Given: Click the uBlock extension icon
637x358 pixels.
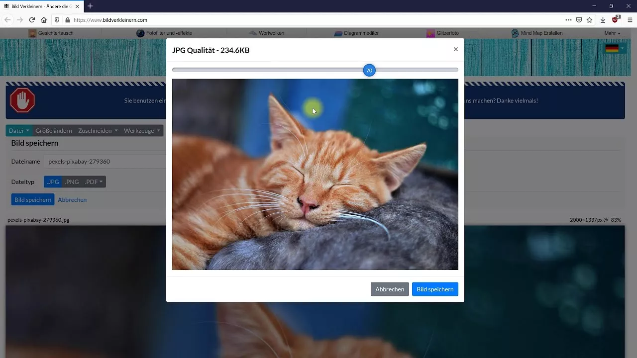Looking at the screenshot, I should 616,19.
